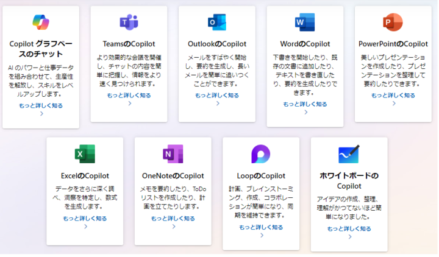This screenshot has height=257, width=439.
Task: Follow もっと詳しく知る link for WordのCopilot
Action: point(305,104)
